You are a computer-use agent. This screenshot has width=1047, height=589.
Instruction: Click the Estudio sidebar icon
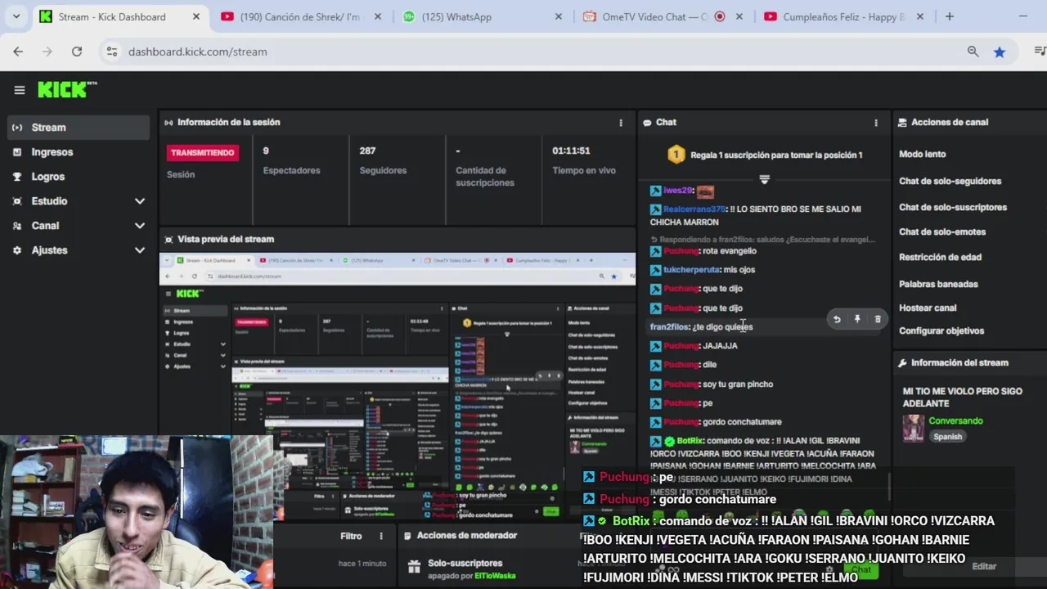click(17, 201)
